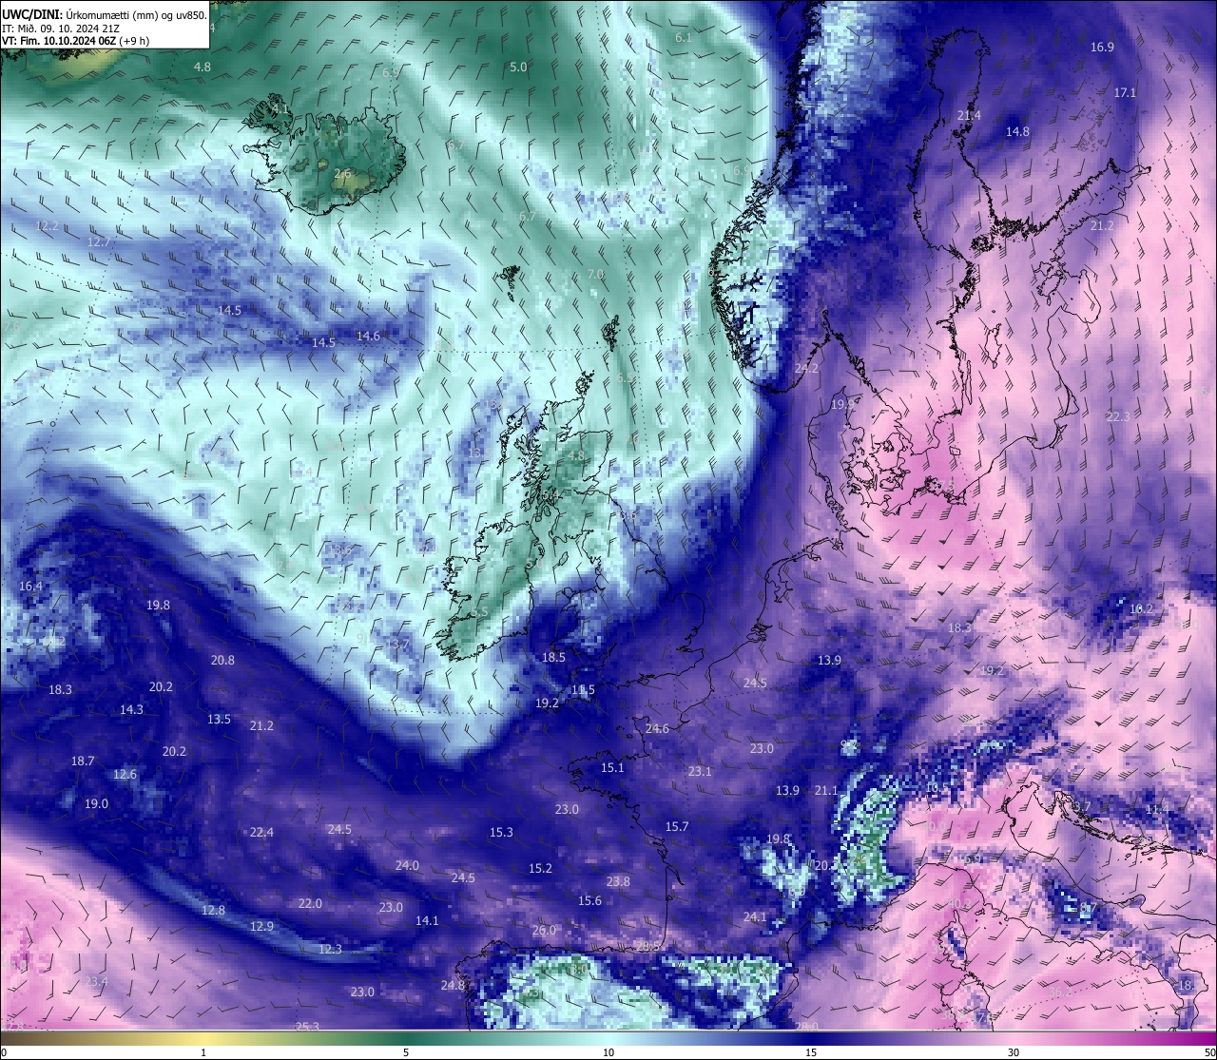Viewport: 1217px width, 1060px height.
Task: Click the 12.6 value in the Atlantic
Action: point(125,774)
